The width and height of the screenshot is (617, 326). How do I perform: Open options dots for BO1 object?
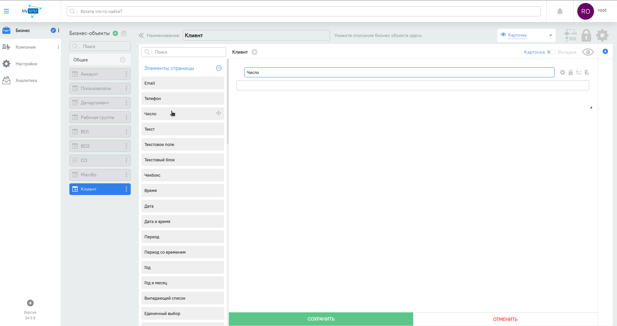(126, 132)
